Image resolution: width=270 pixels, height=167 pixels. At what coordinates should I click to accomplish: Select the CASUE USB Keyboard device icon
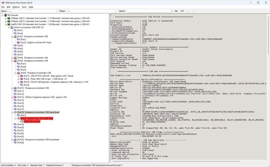tap(22, 82)
